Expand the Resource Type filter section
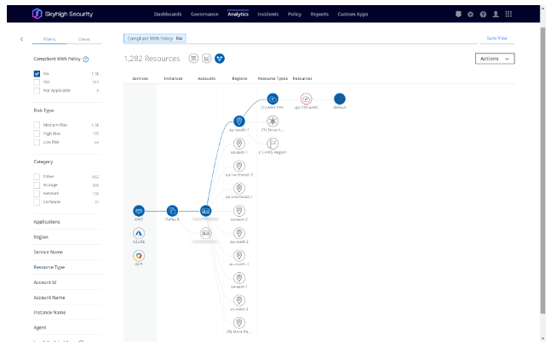Viewport: 551px width, 352px height. 66,268
